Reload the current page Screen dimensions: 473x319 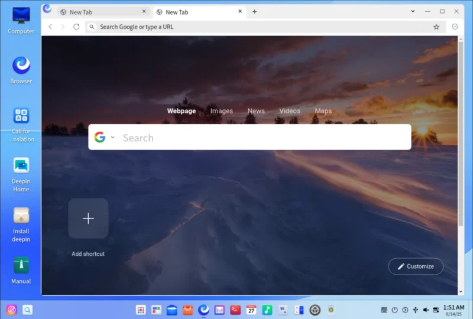(76, 27)
